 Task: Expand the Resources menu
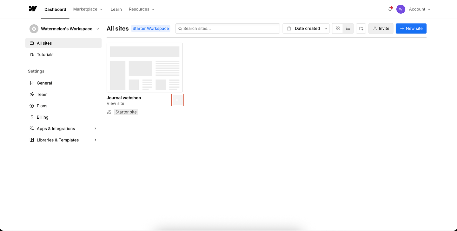[x=142, y=9]
